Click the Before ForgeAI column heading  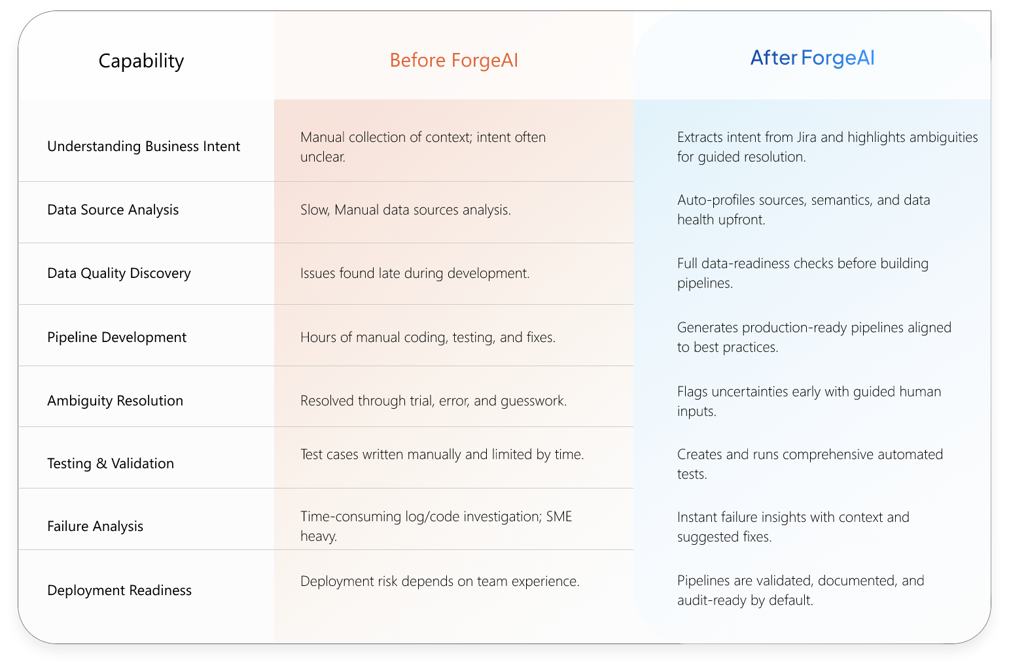(453, 60)
